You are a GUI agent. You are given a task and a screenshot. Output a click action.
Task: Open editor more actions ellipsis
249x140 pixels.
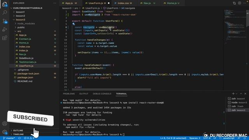245,3
